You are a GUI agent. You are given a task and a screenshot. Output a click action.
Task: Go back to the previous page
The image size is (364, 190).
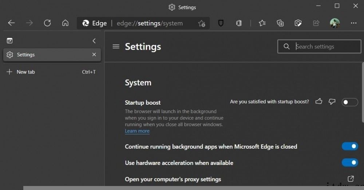coord(11,23)
